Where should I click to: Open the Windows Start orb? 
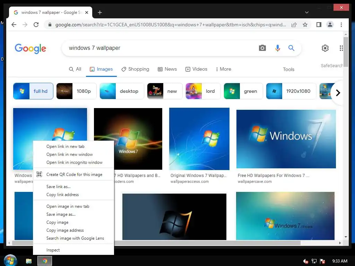point(10,260)
